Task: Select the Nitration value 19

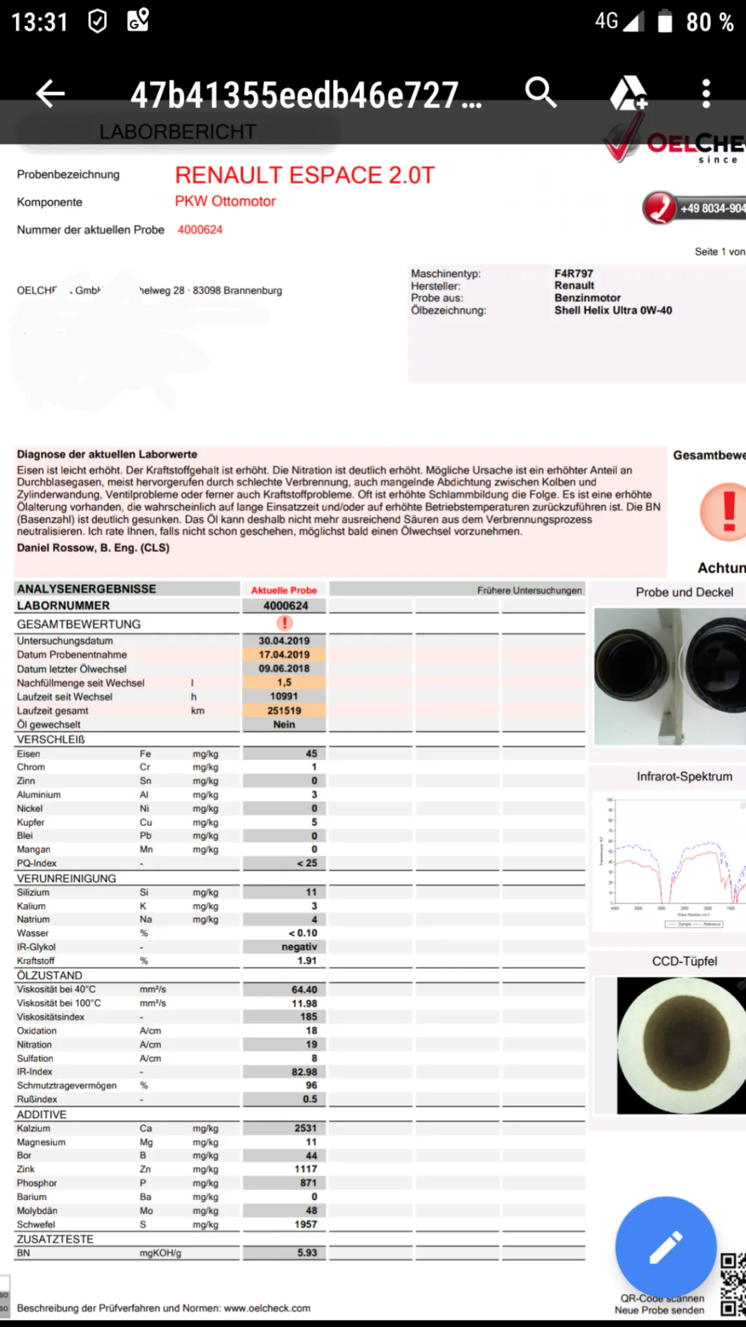Action: click(311, 1044)
